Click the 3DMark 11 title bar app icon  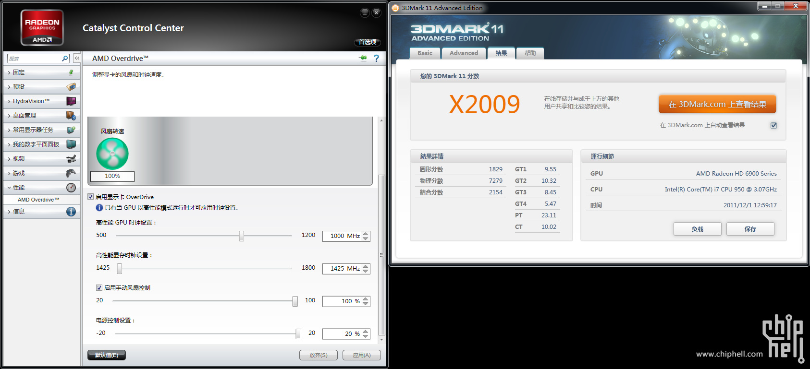[x=395, y=8]
